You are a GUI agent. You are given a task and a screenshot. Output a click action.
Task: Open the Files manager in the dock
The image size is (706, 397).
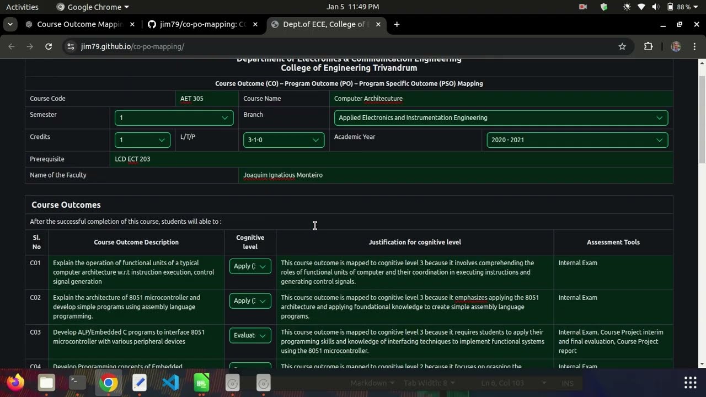[46, 382]
